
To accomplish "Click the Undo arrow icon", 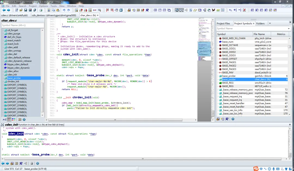I will coord(64,10).
